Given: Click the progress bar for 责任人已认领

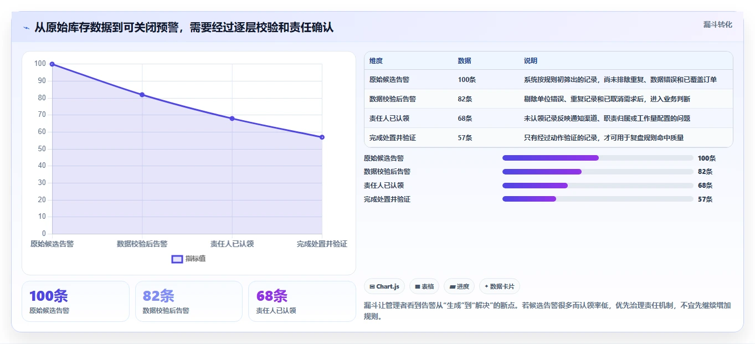Looking at the screenshot, I should click(598, 186).
